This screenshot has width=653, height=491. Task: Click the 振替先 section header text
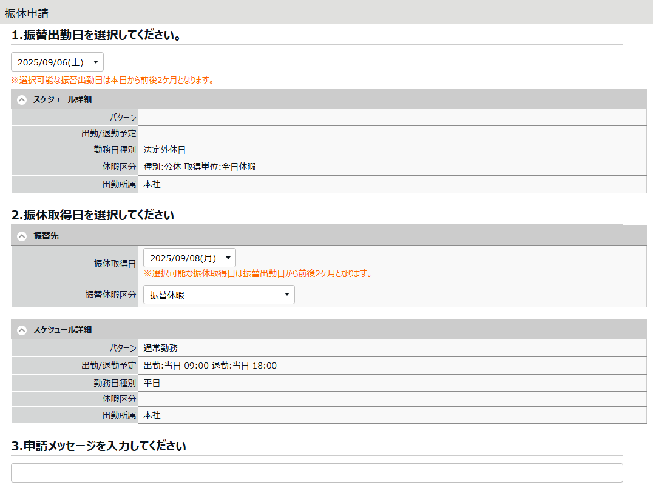[x=46, y=236]
